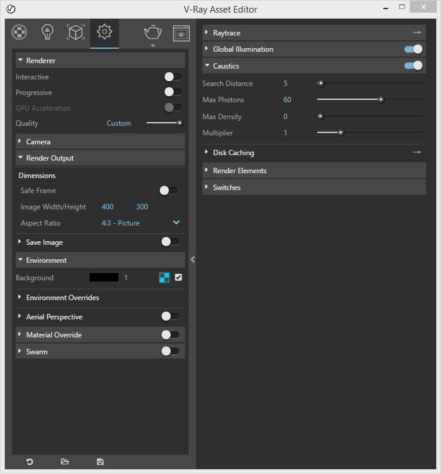Image resolution: width=441 pixels, height=474 pixels.
Task: Click the caustics Multiplier value 1
Action: (285, 133)
